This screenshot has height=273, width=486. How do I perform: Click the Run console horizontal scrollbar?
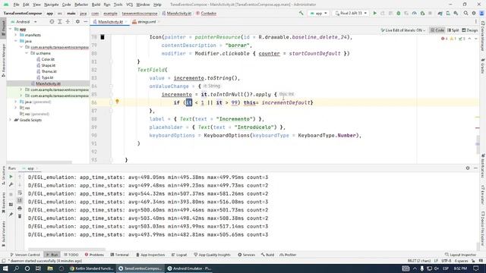(x=67, y=249)
